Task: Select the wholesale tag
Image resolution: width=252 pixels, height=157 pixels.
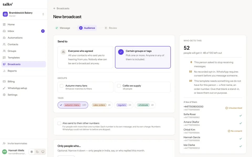Action: coord(145,105)
